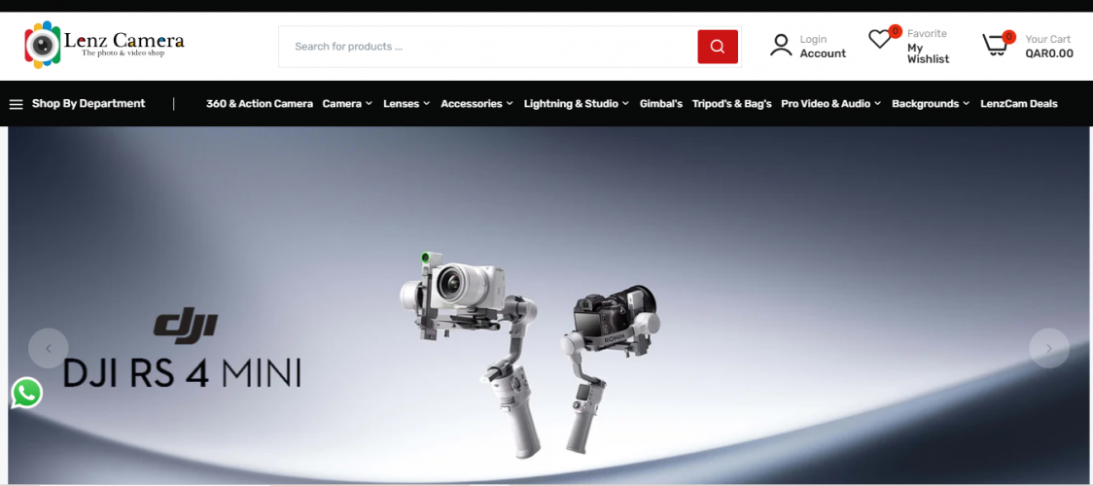Click the red search magnifier button
1093x486 pixels.
pos(718,47)
